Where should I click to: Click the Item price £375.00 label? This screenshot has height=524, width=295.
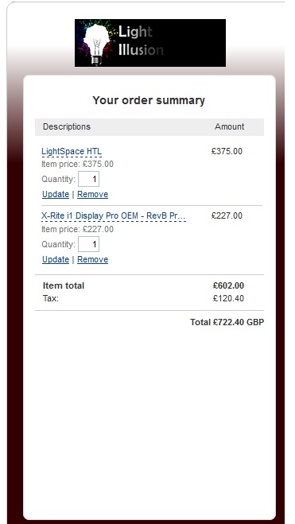pyautogui.click(x=77, y=164)
